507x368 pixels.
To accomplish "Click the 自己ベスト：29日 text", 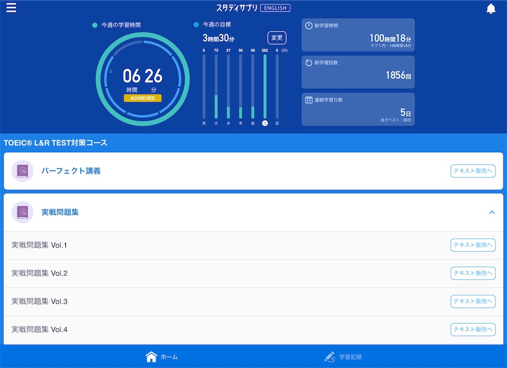I will coord(396,120).
